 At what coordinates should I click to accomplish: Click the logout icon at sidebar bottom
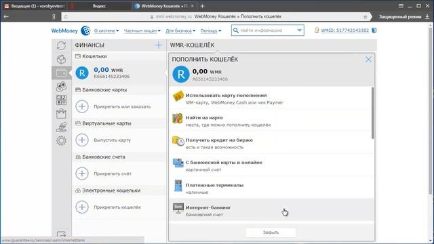pos(61,235)
